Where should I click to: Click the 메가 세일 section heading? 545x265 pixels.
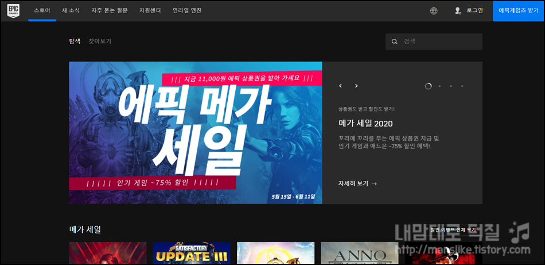click(85, 230)
